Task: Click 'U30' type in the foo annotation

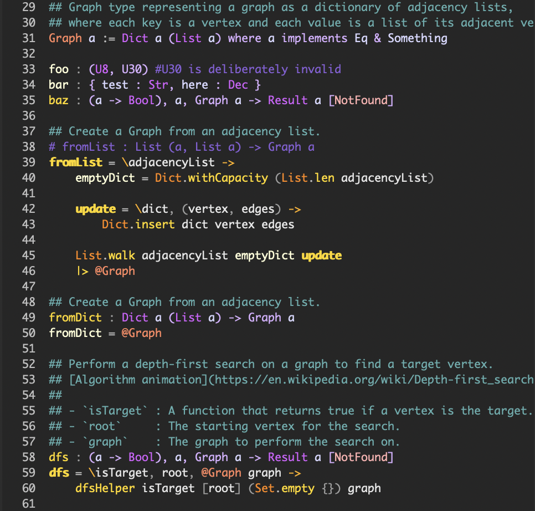Action: pos(132,69)
